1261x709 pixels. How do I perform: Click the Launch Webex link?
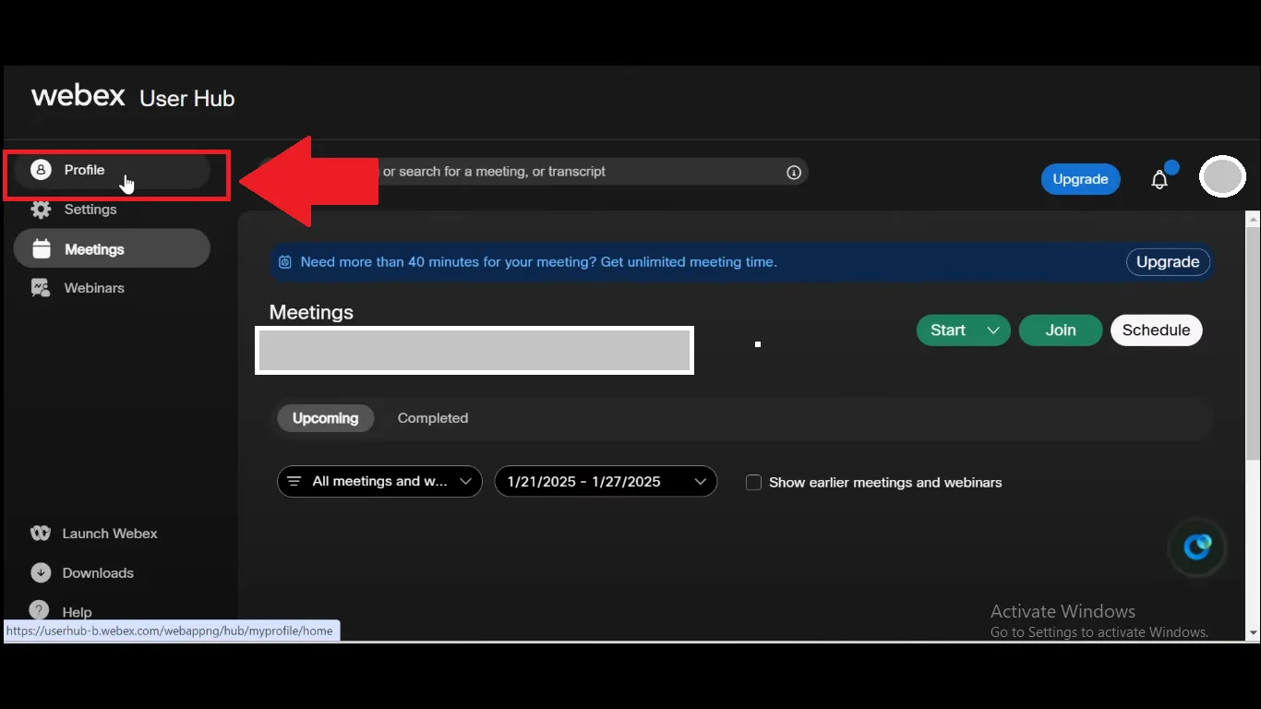(109, 534)
